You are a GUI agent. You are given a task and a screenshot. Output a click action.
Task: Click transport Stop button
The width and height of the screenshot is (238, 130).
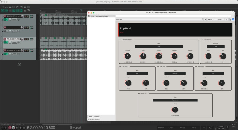click(x=21, y=128)
